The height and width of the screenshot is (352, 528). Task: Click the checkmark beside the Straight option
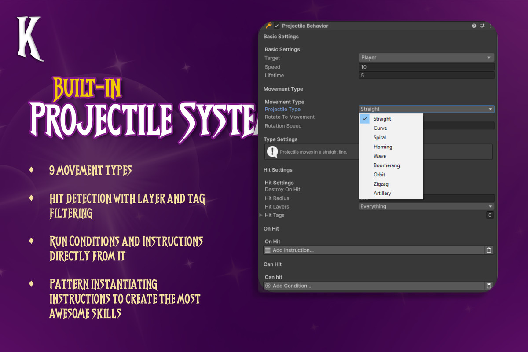pos(364,118)
